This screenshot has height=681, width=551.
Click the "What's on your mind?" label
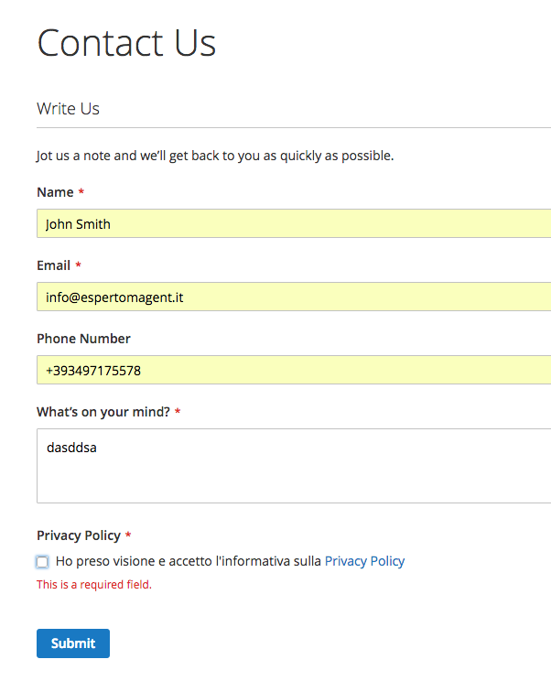[x=103, y=412]
